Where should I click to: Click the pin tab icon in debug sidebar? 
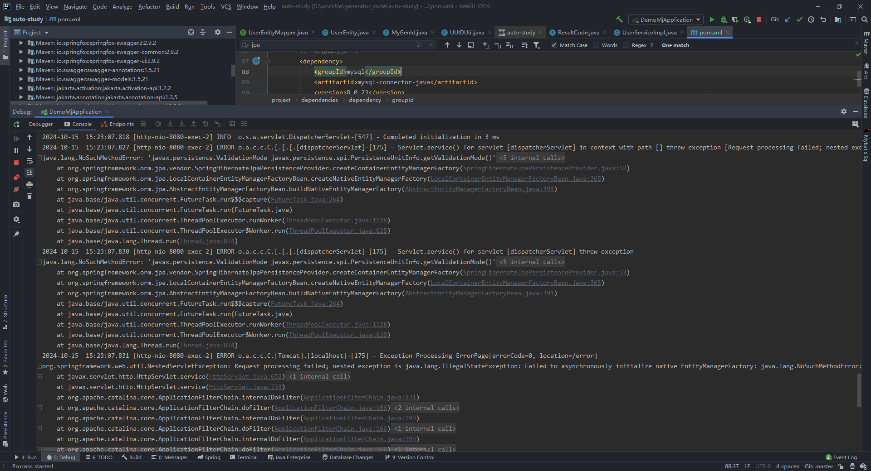pos(17,234)
